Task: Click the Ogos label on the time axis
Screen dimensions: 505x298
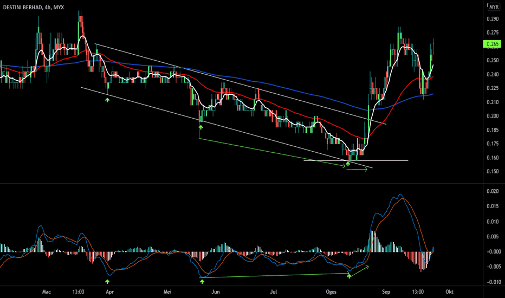Action: pyautogui.click(x=331, y=292)
